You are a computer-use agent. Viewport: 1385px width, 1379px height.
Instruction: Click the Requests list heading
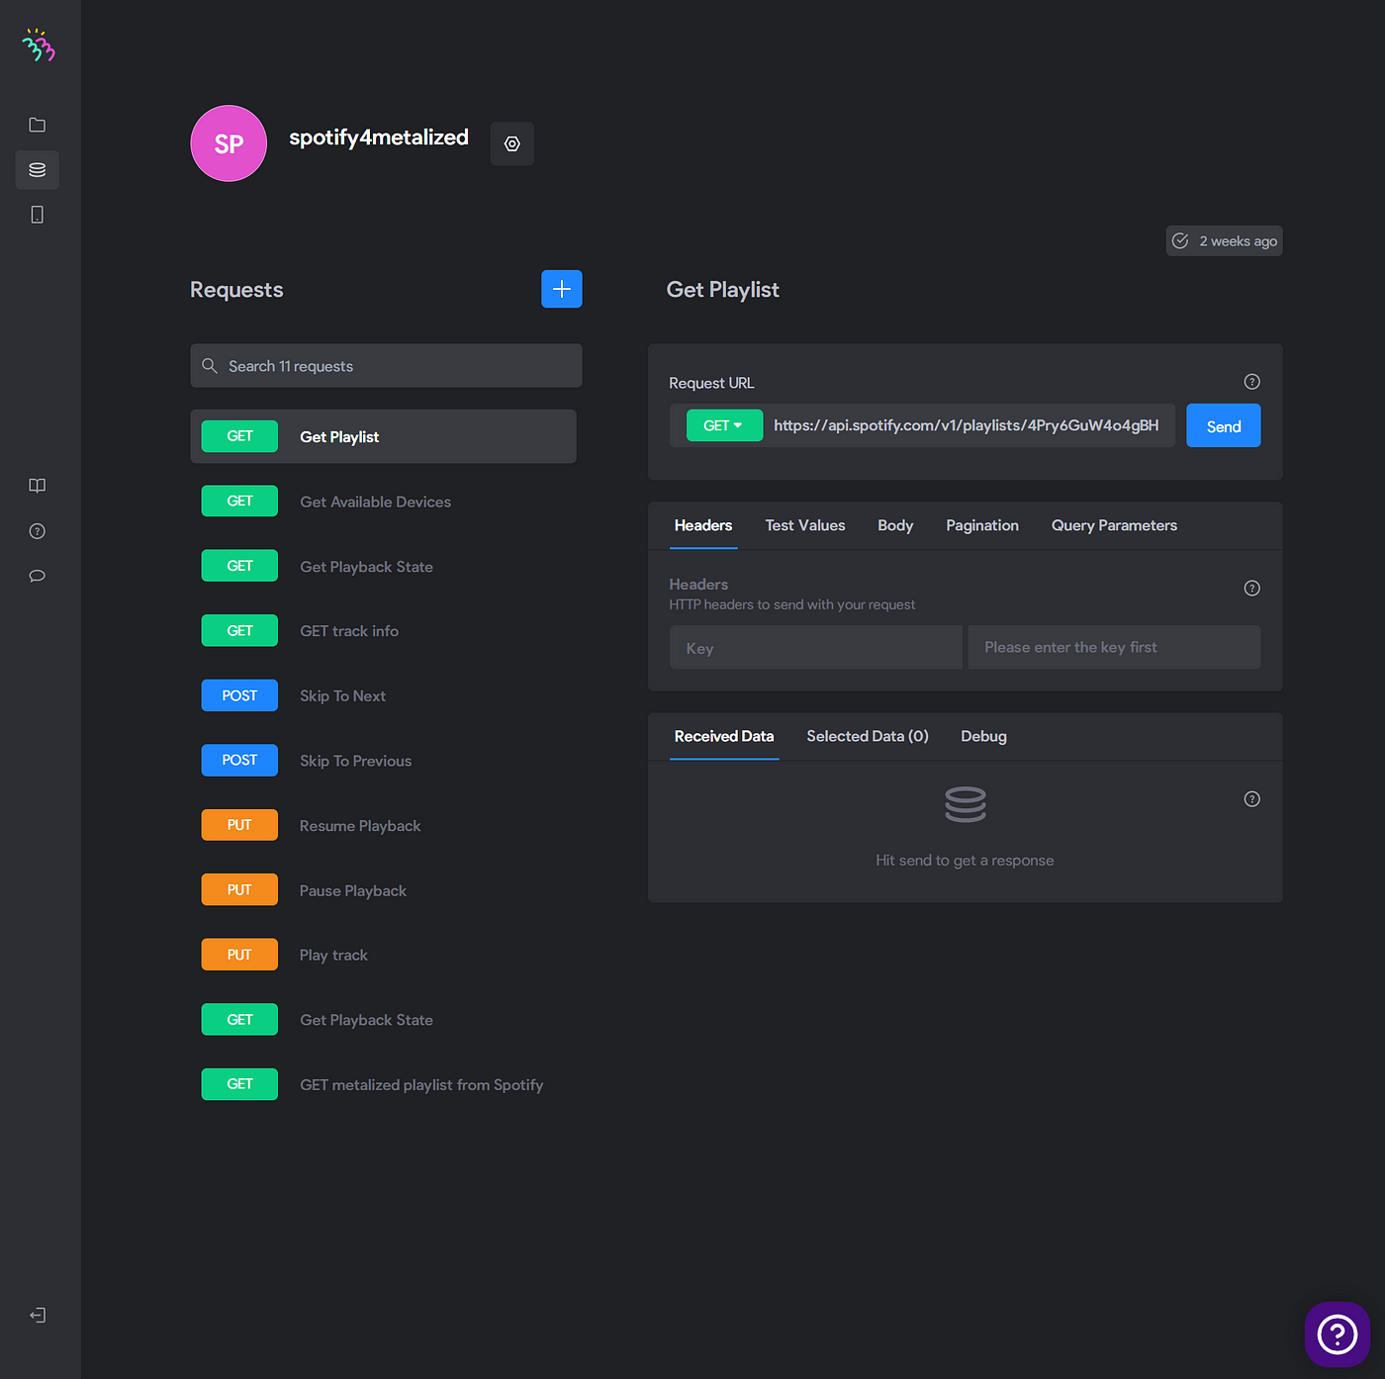[236, 290]
